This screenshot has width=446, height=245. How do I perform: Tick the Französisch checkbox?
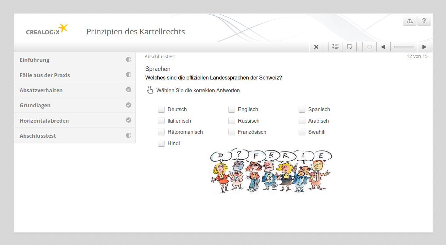click(x=232, y=132)
